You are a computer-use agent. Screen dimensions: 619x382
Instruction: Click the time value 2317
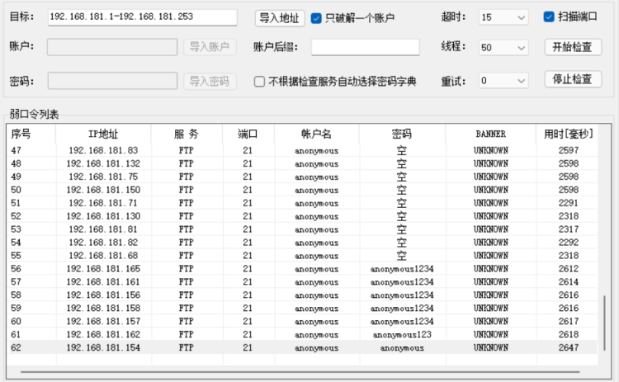tap(569, 229)
